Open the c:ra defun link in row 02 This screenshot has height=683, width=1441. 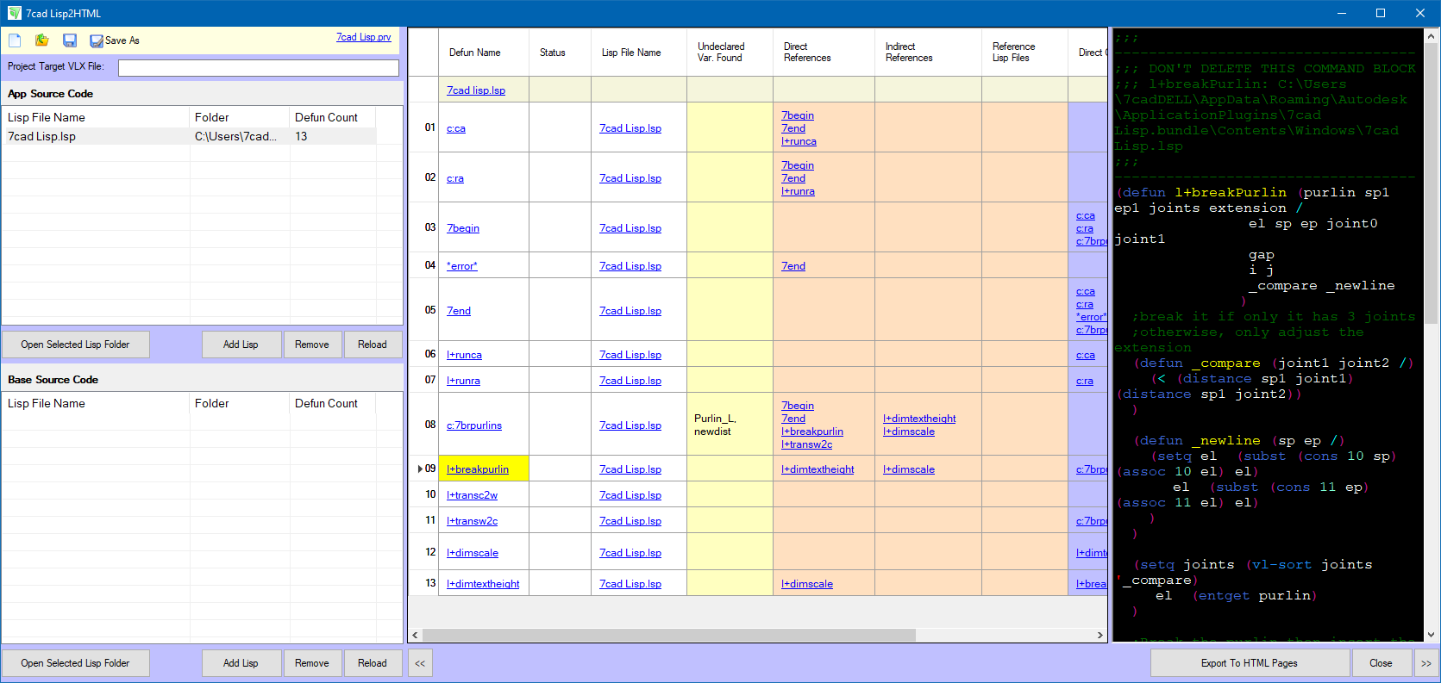tap(455, 178)
